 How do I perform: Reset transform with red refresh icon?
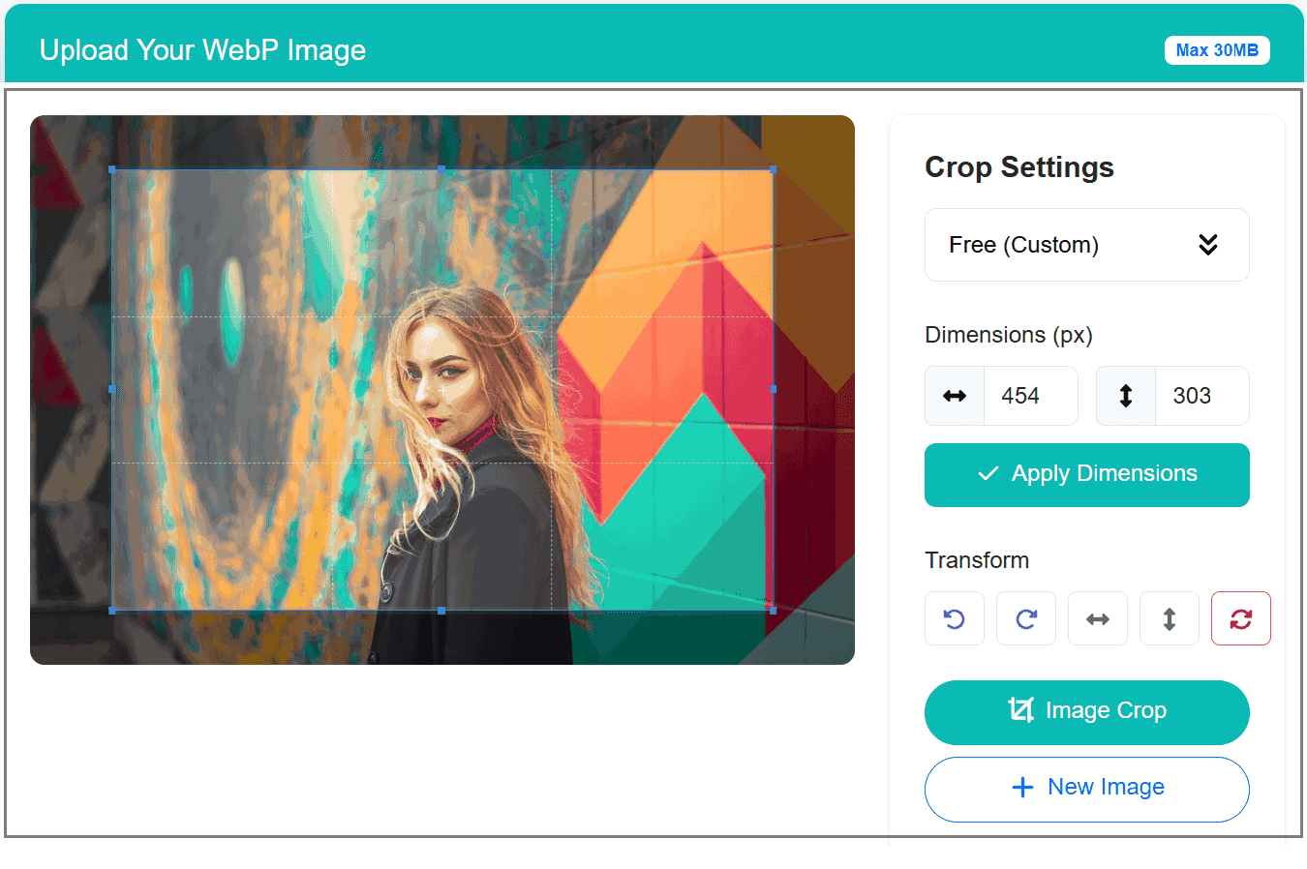pyautogui.click(x=1241, y=618)
